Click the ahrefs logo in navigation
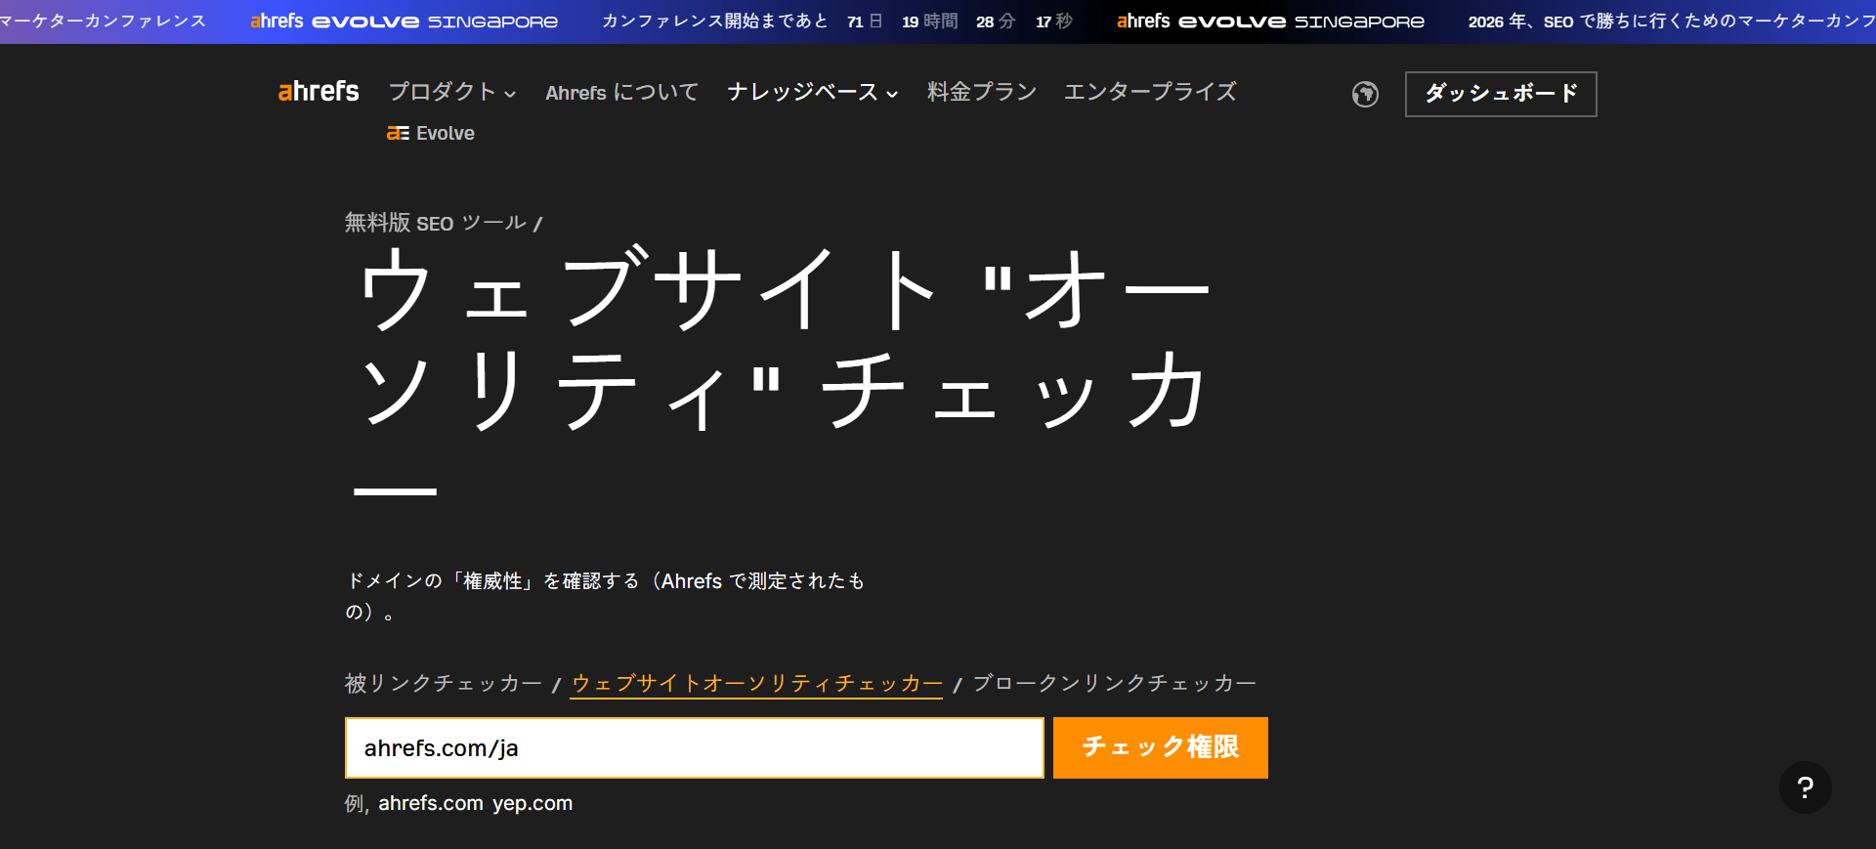Screen dimensions: 1876x849 click(319, 92)
